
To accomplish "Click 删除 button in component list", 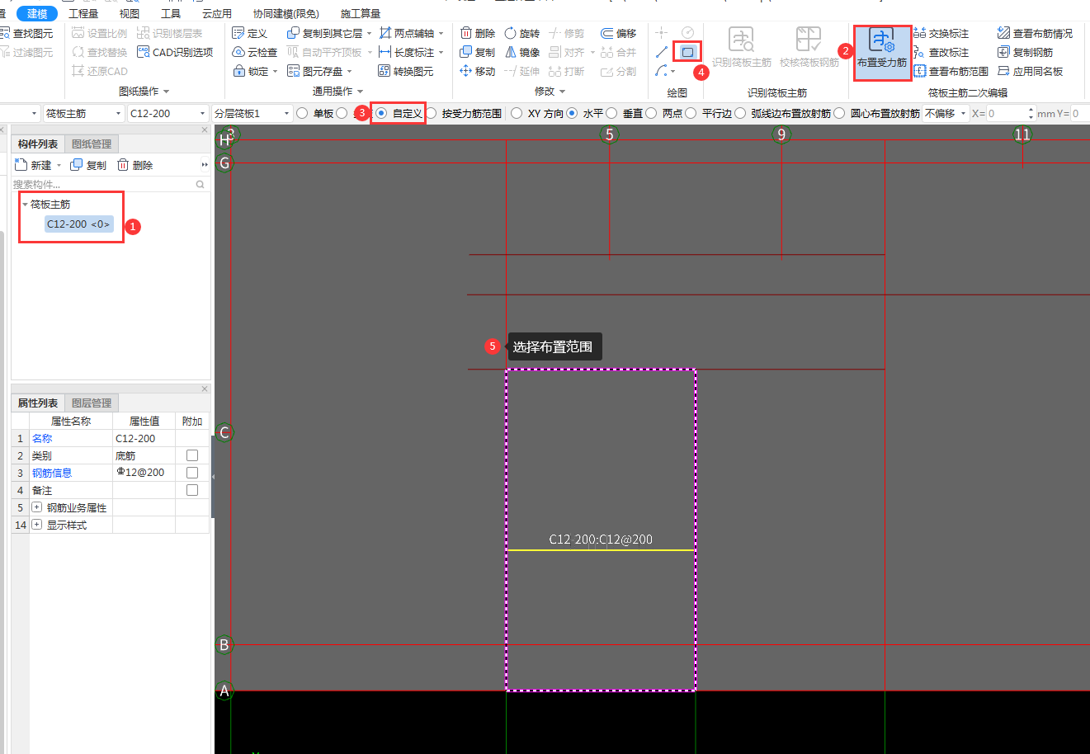I will click(134, 165).
